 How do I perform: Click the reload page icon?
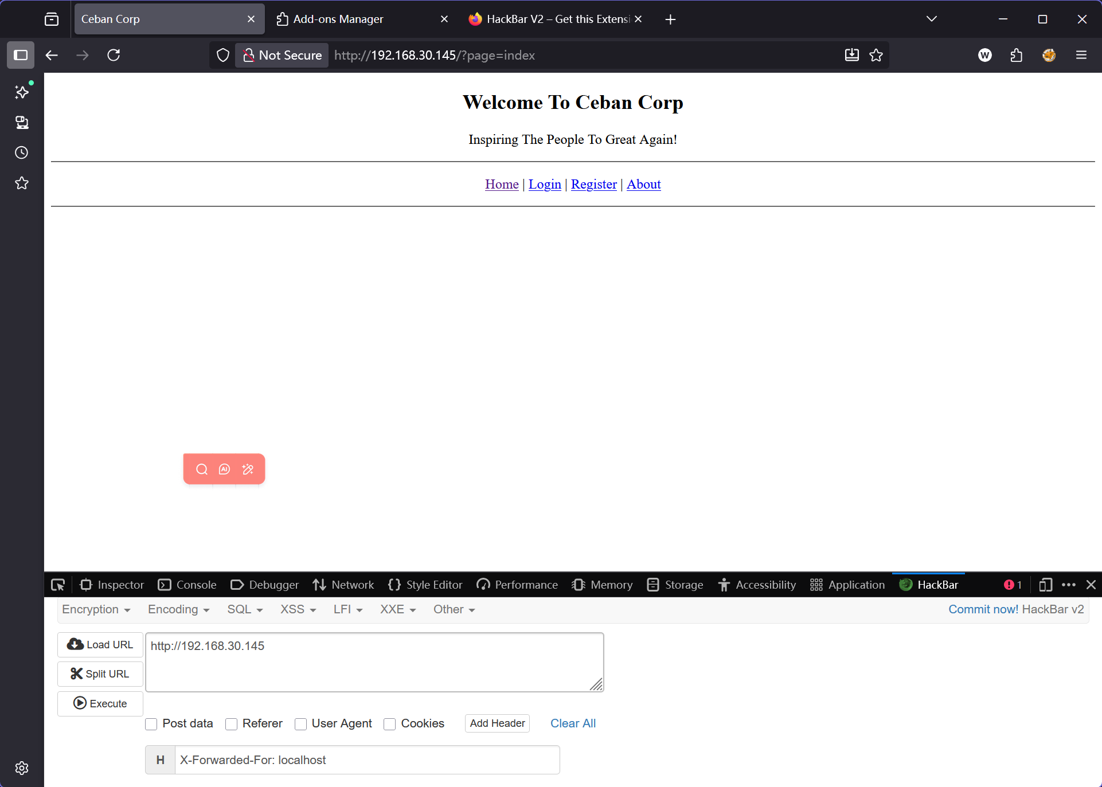click(114, 55)
